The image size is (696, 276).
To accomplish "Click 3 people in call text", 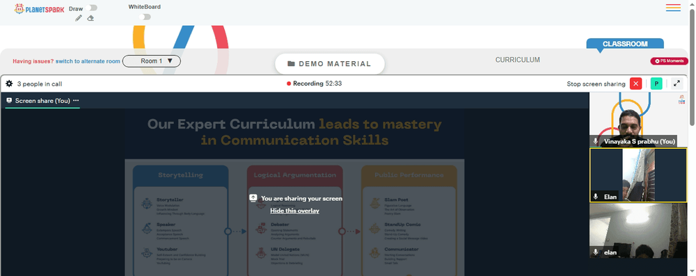I will click(40, 84).
